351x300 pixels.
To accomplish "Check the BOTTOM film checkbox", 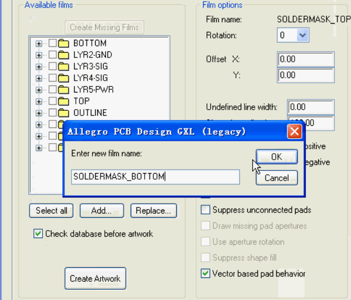I will pyautogui.click(x=53, y=43).
